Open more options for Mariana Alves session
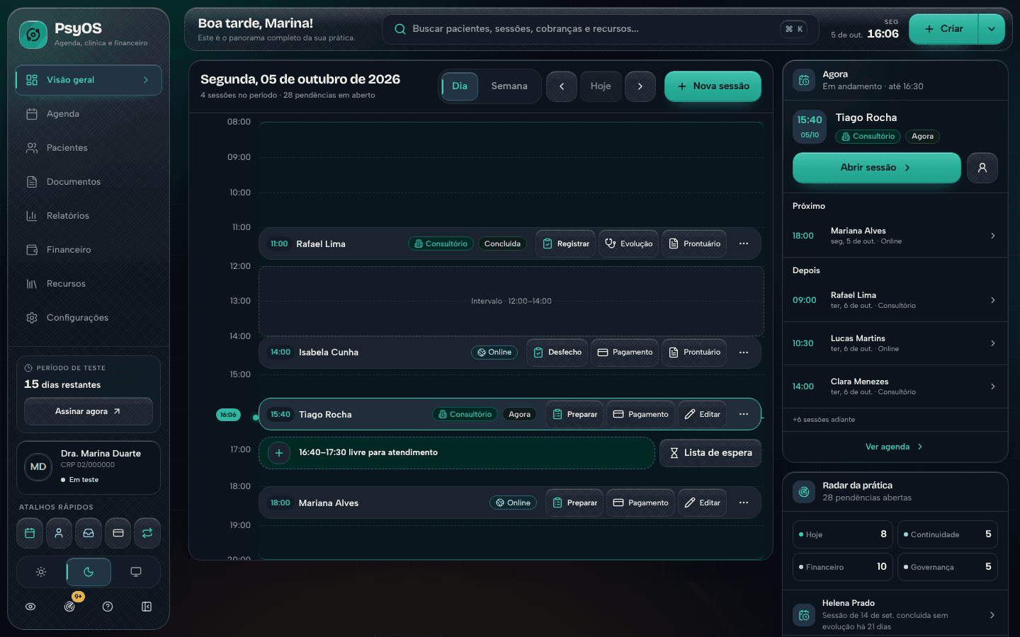1020x637 pixels. pyautogui.click(x=744, y=503)
